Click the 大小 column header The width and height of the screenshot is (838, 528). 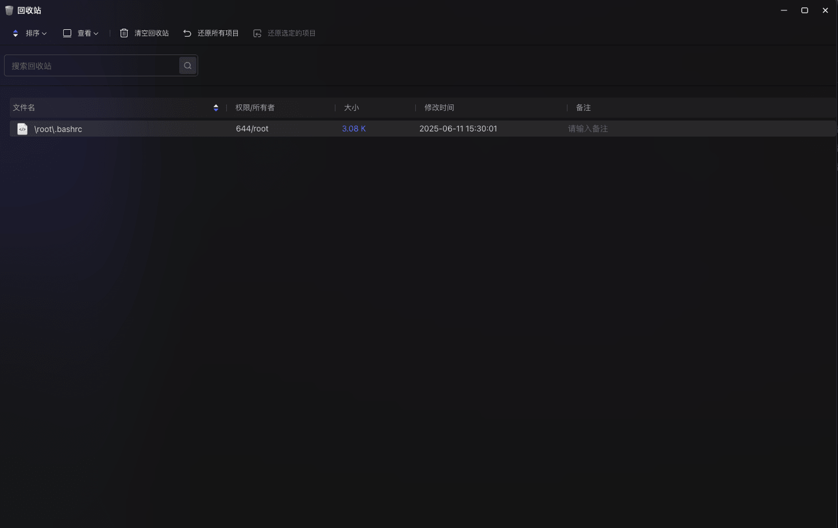[352, 108]
